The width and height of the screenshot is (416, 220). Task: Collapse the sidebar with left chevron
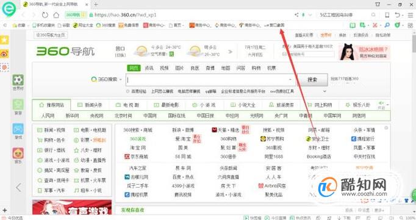[18, 187]
